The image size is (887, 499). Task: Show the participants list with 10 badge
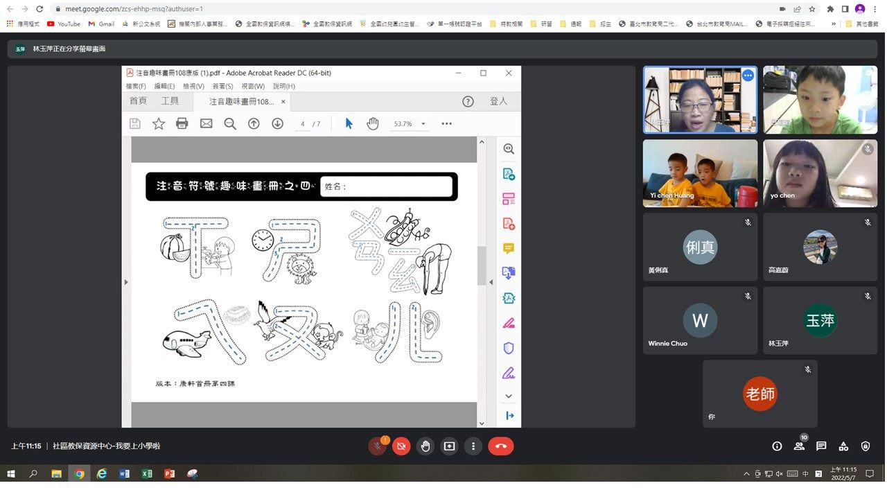pos(799,446)
